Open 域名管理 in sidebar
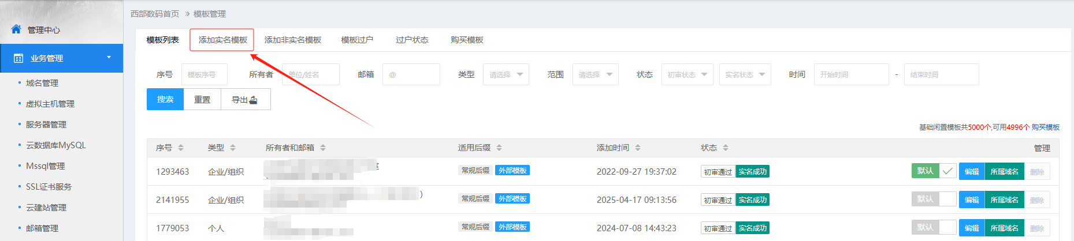 click(x=42, y=83)
